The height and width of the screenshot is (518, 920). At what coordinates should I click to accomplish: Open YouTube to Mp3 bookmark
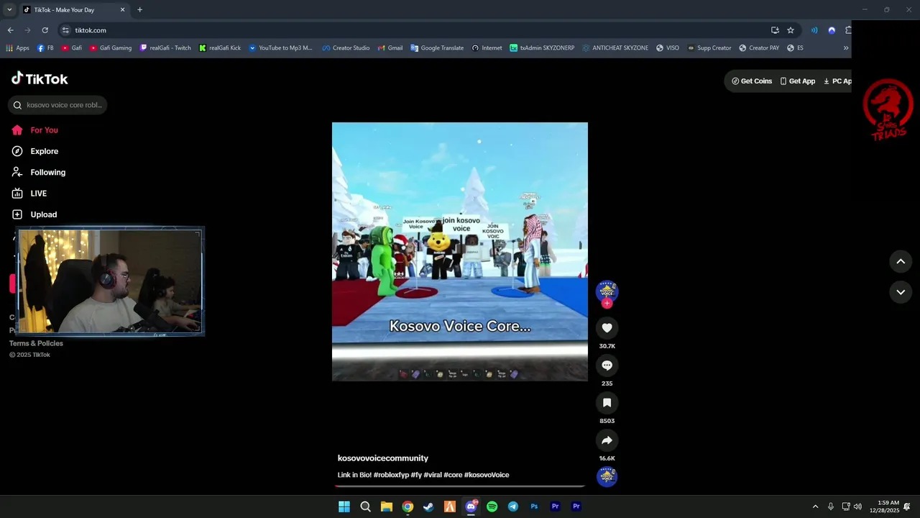tap(280, 48)
